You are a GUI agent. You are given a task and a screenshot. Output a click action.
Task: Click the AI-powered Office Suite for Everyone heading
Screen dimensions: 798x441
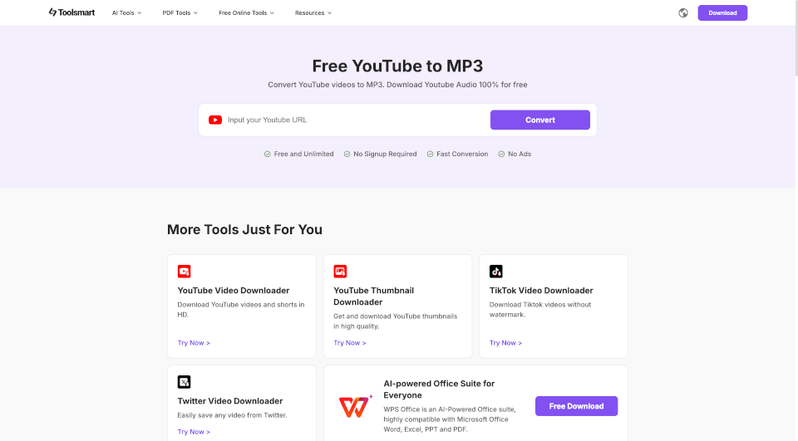(x=439, y=390)
